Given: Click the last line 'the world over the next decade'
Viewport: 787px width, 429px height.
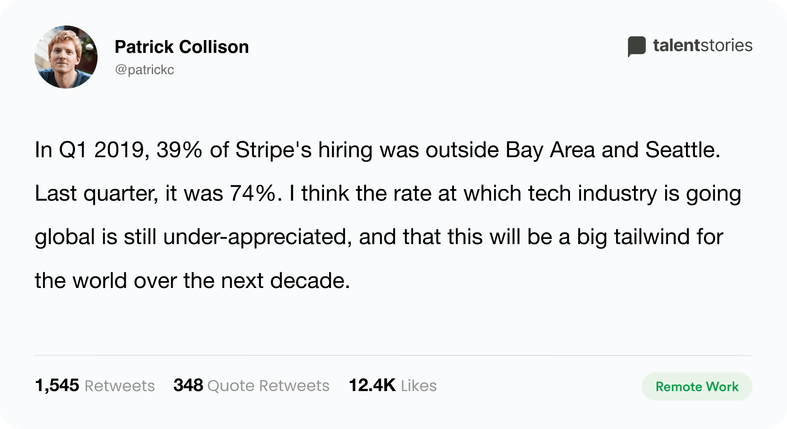Looking at the screenshot, I should tap(192, 281).
